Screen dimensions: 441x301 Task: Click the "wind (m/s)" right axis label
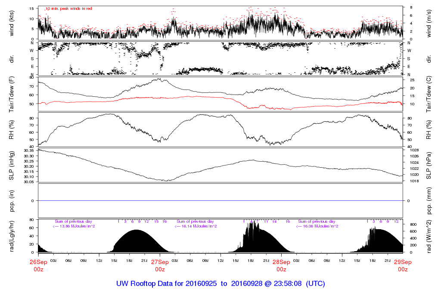pos(429,23)
